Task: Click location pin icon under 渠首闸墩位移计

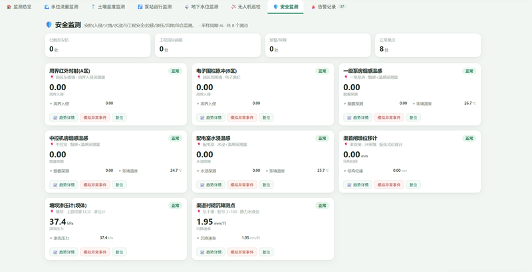Action: tap(346, 145)
